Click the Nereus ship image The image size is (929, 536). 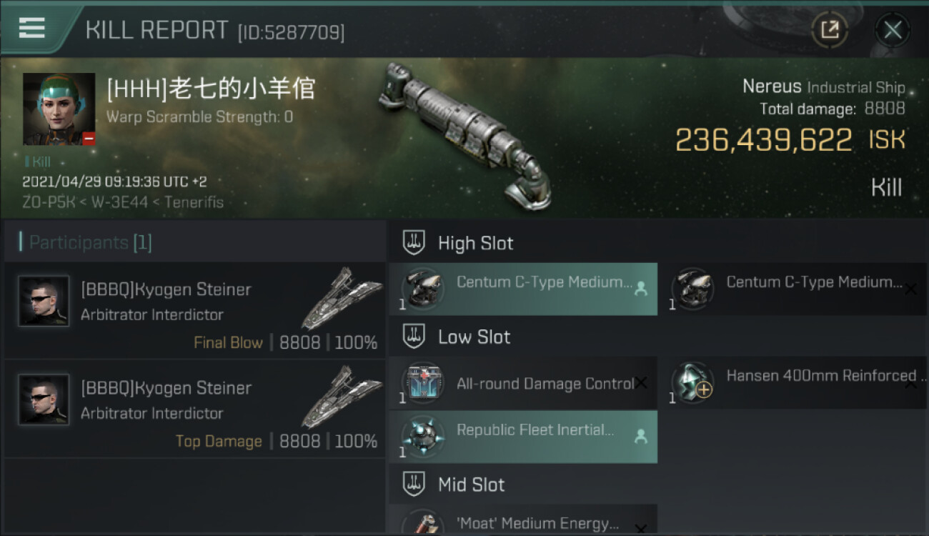(x=466, y=134)
